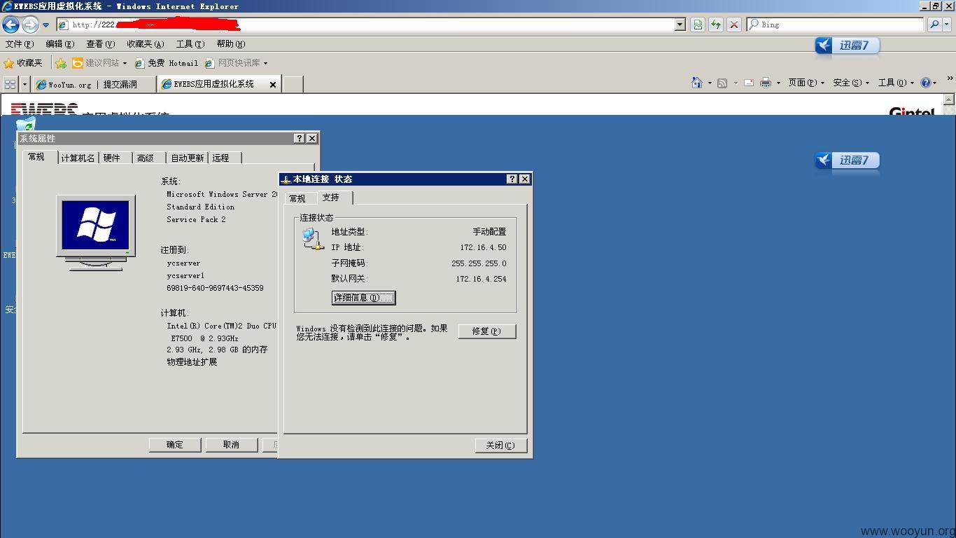Open a new blank tab
Viewport: 956px width, 538px height.
pos(293,84)
